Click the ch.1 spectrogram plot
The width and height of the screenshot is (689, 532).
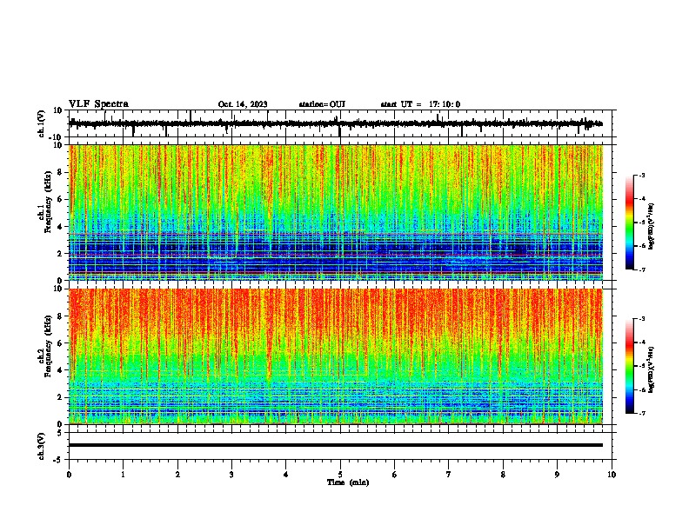coord(336,212)
